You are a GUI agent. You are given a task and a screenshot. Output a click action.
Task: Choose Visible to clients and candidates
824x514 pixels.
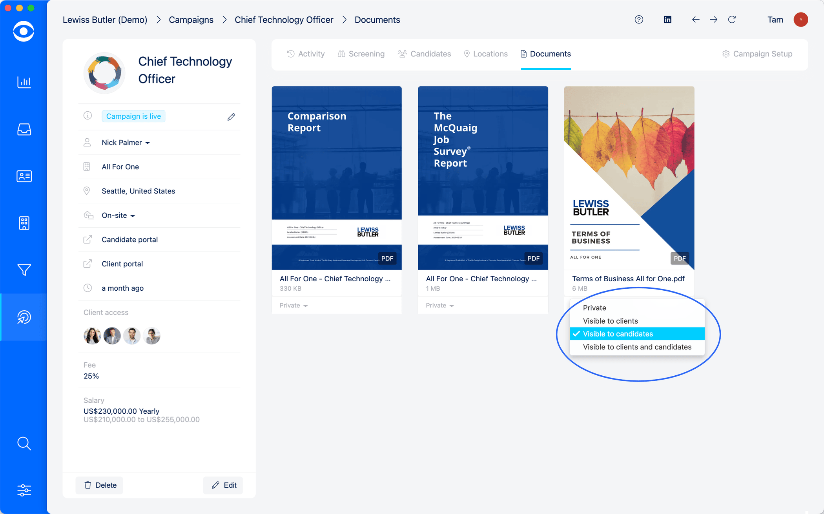click(637, 347)
